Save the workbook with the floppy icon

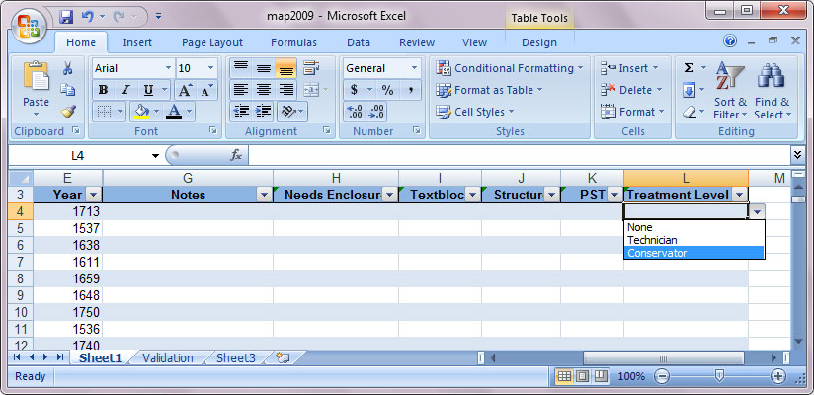pyautogui.click(x=66, y=17)
